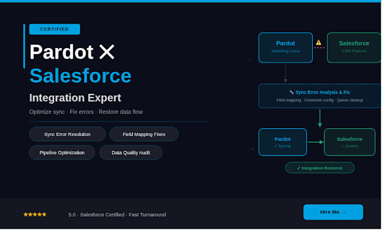Click the '✓ Syncing' status text
The image size is (384, 232).
282,146
